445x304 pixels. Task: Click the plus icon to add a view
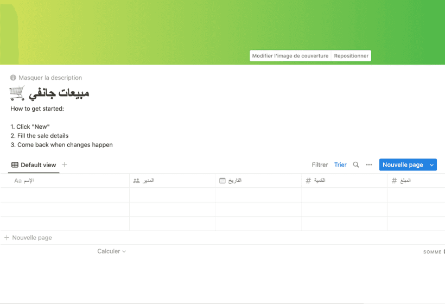coord(65,164)
